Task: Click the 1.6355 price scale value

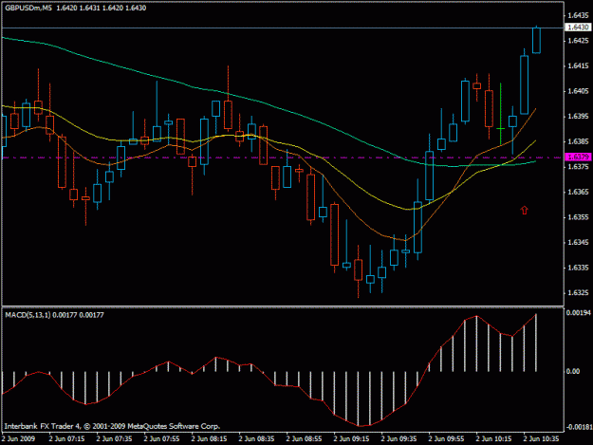Action: coord(578,217)
